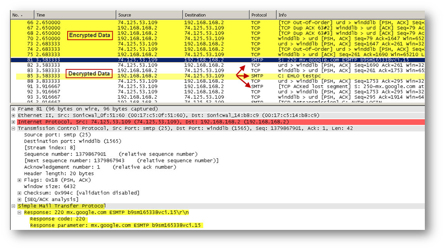The width and height of the screenshot is (445, 250).
Task: Click the Source column header
Action: tap(149, 15)
